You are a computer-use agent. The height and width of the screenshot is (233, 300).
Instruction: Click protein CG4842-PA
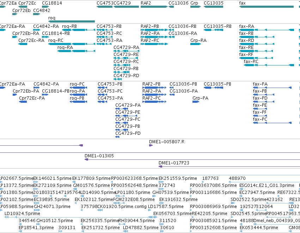[x=46, y=84]
